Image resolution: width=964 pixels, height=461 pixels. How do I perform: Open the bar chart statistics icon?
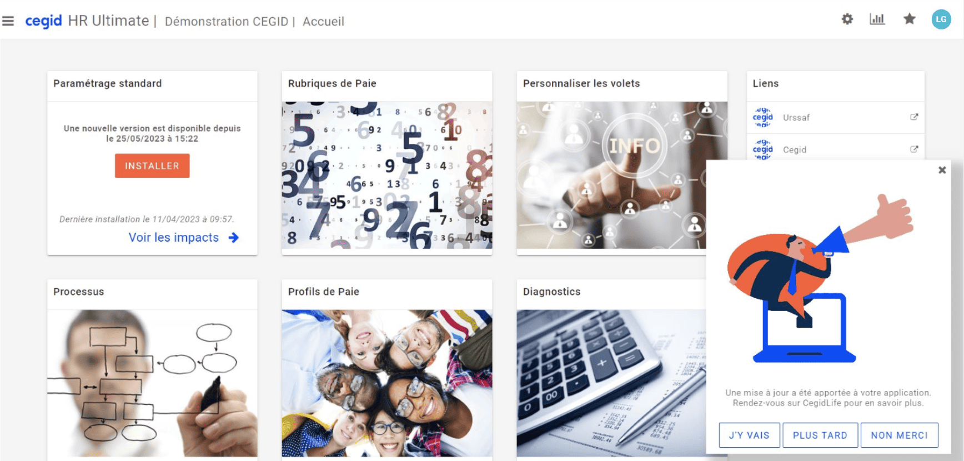[x=877, y=19]
